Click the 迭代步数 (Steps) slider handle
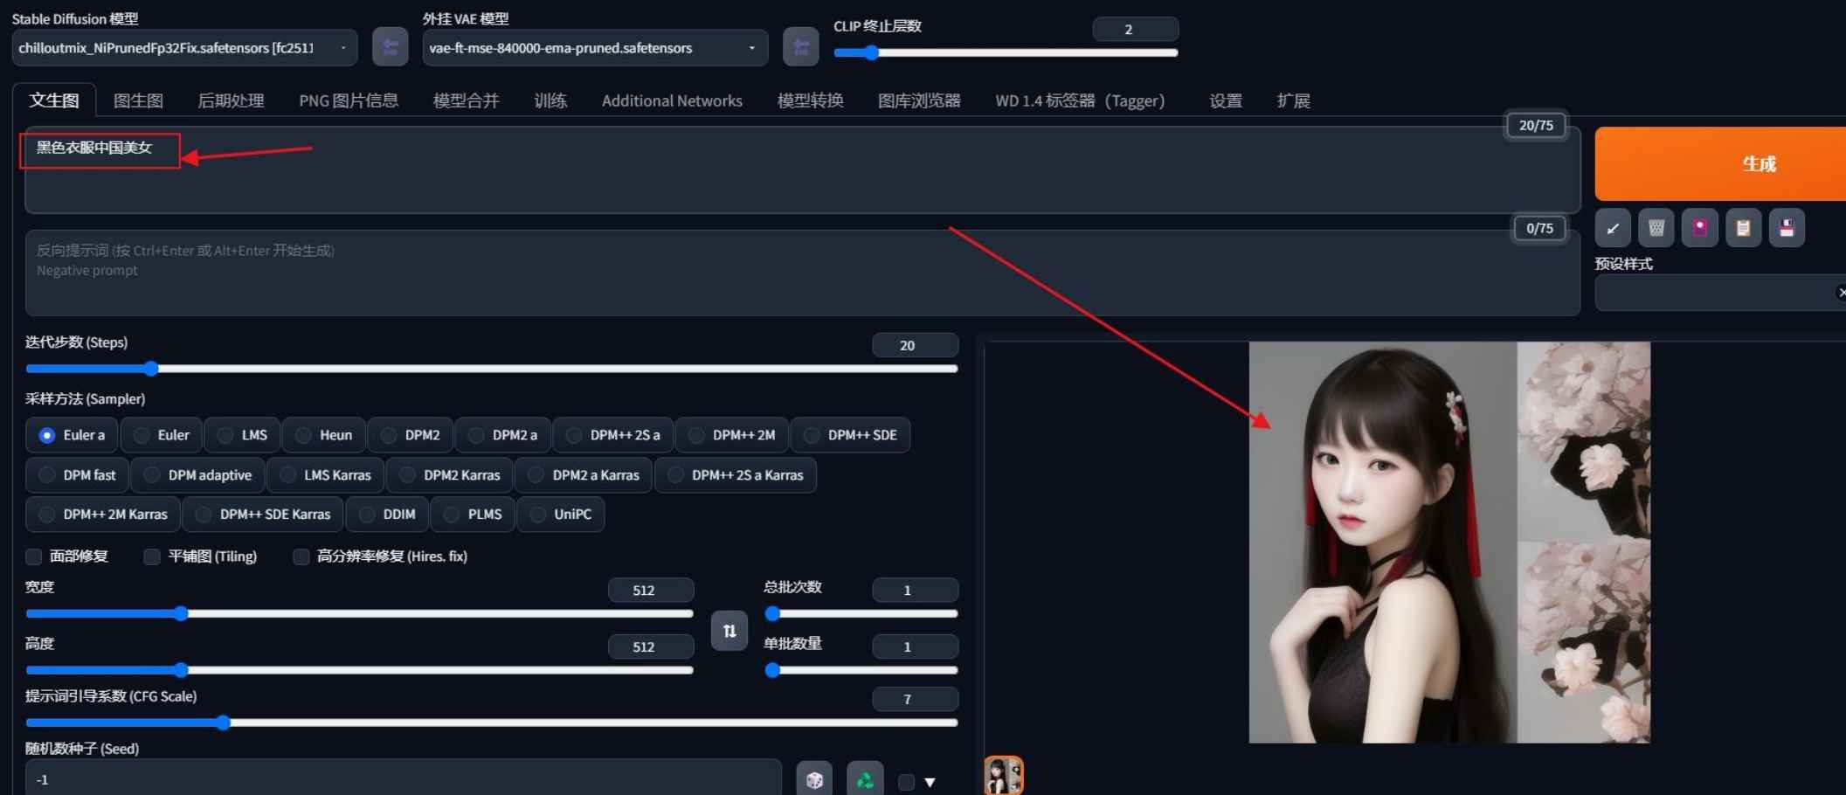Image resolution: width=1846 pixels, height=795 pixels. [151, 369]
